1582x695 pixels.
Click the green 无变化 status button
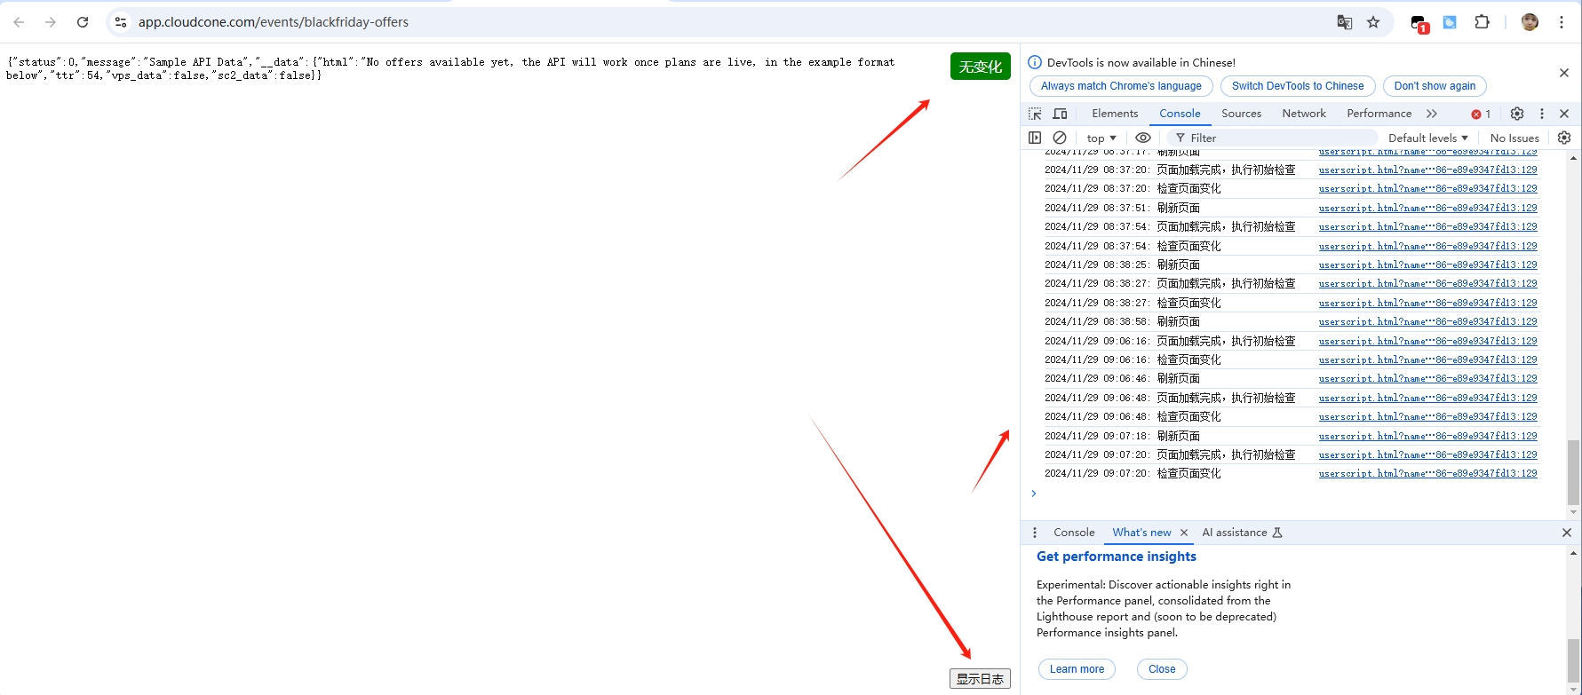pos(980,67)
